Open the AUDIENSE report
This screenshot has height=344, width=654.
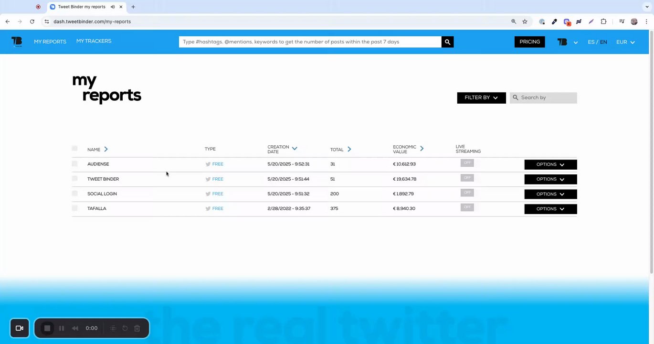[98, 164]
